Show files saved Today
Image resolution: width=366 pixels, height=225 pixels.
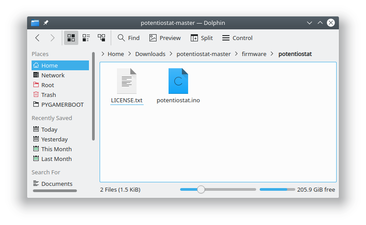pyautogui.click(x=60, y=129)
